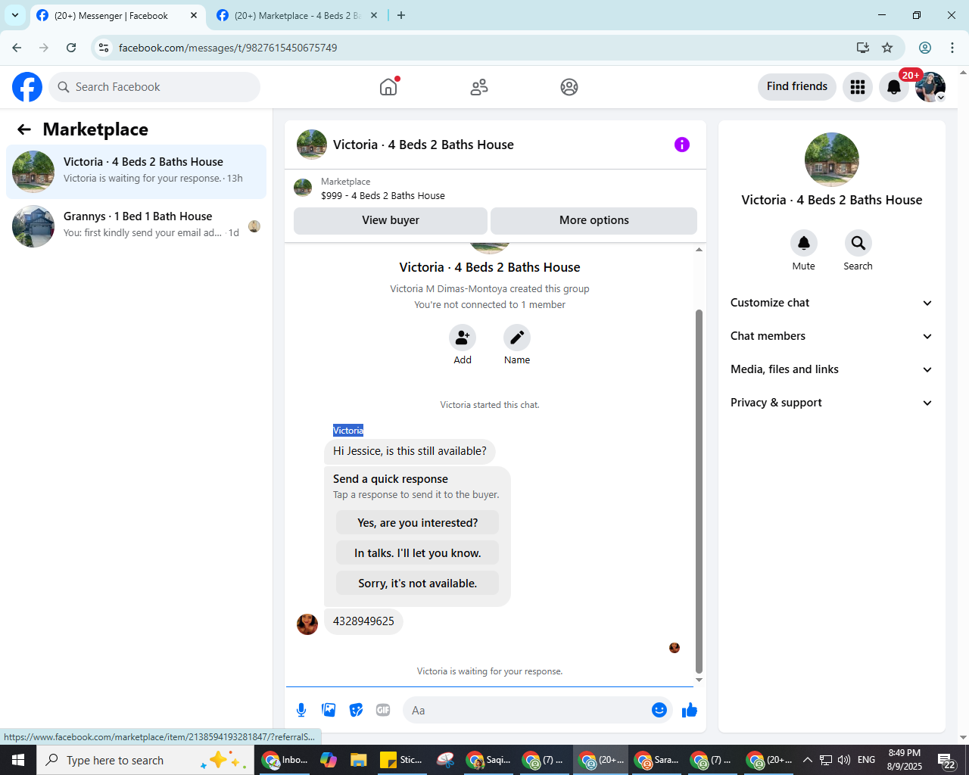Switch to Marketplace 4 Beds 2 tab
The image size is (969, 775).
pyautogui.click(x=298, y=16)
